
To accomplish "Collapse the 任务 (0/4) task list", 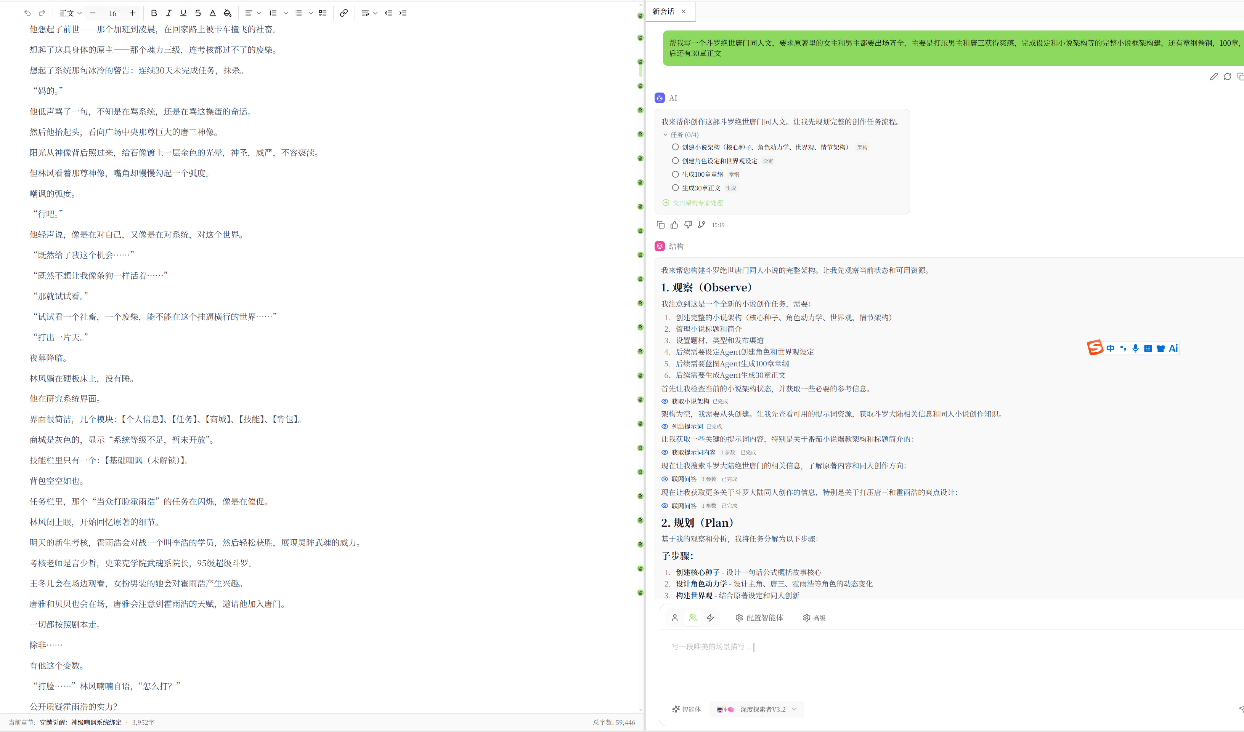I will [665, 135].
